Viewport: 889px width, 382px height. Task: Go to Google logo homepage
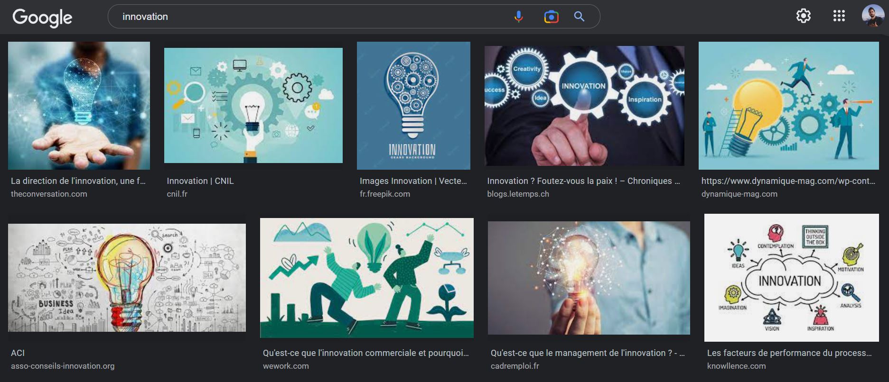pyautogui.click(x=42, y=18)
